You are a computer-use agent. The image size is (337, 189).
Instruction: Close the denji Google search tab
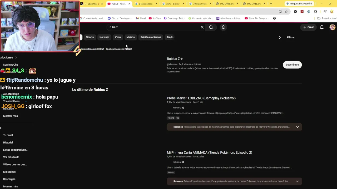(x=183, y=4)
